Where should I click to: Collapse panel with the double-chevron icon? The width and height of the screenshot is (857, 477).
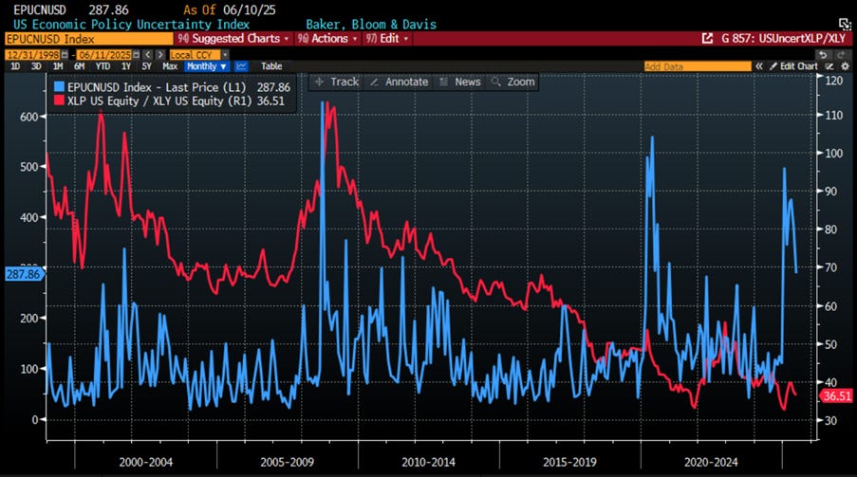759,66
